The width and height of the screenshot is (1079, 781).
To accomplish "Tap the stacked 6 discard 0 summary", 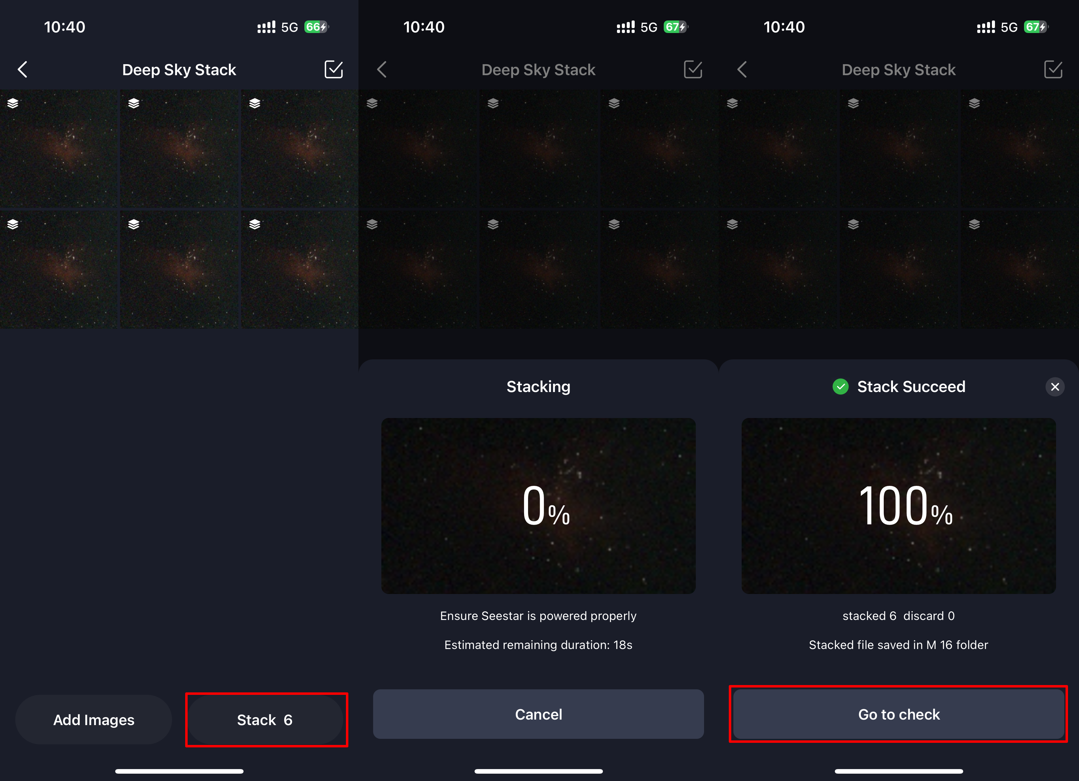I will point(898,616).
